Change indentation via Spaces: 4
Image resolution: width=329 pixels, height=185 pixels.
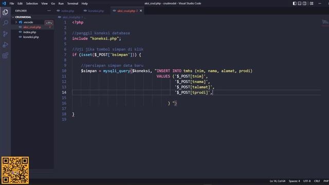pyautogui.click(x=294, y=181)
